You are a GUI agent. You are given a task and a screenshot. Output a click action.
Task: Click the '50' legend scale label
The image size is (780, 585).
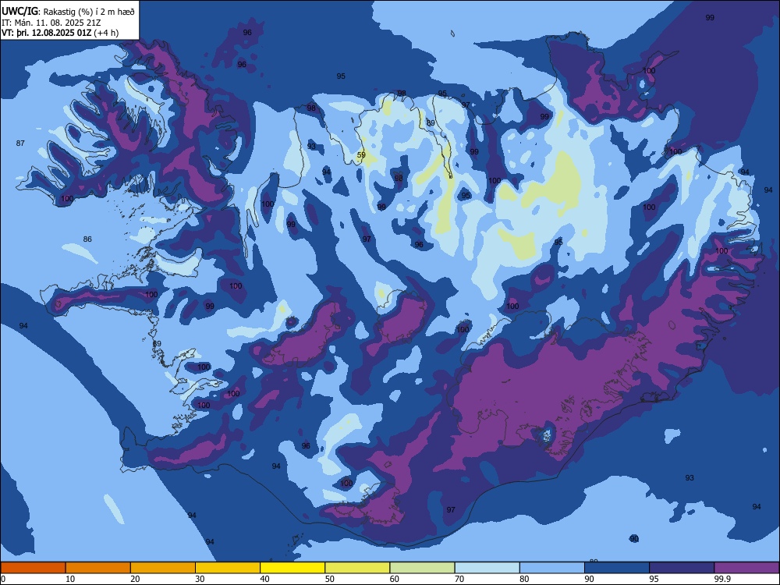(x=329, y=579)
